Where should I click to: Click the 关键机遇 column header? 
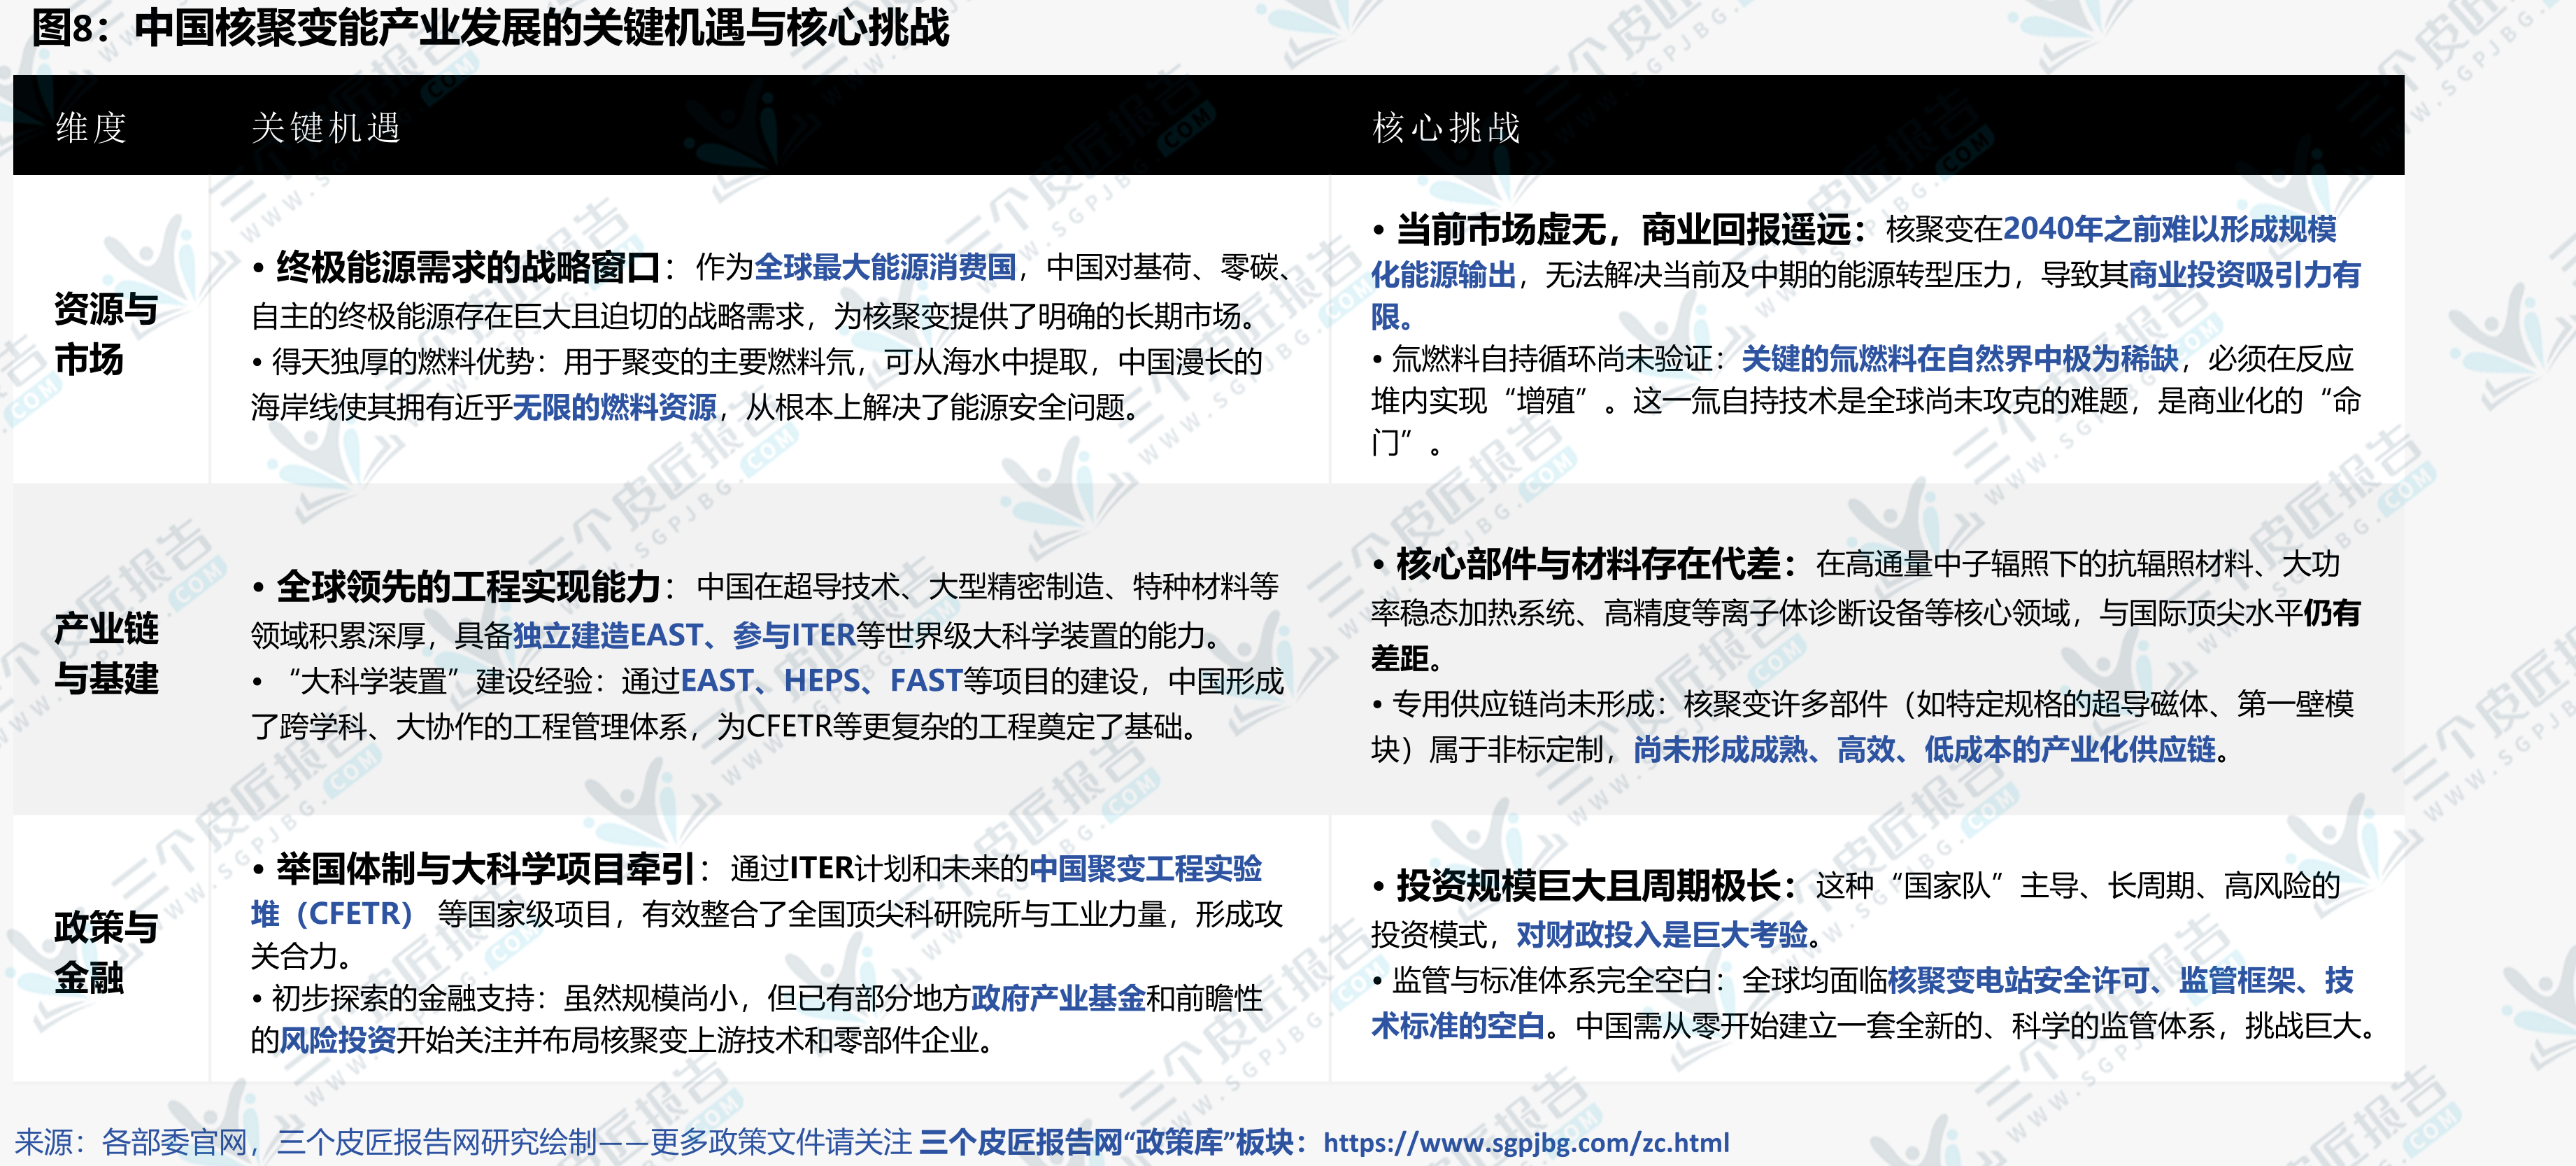tap(326, 128)
